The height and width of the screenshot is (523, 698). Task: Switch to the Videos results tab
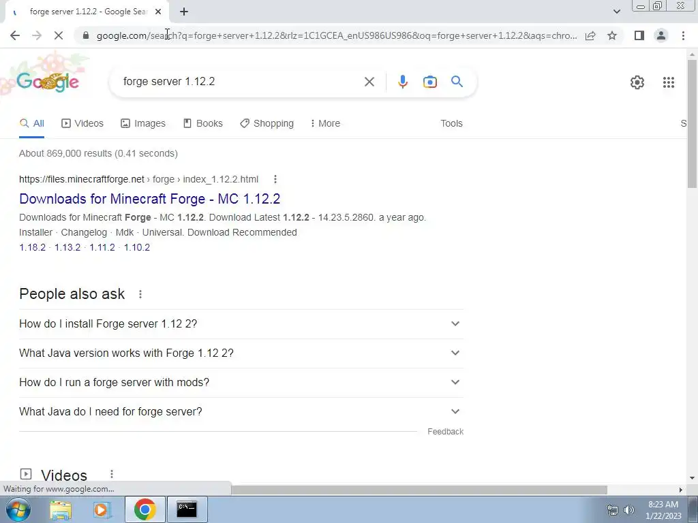click(x=82, y=124)
